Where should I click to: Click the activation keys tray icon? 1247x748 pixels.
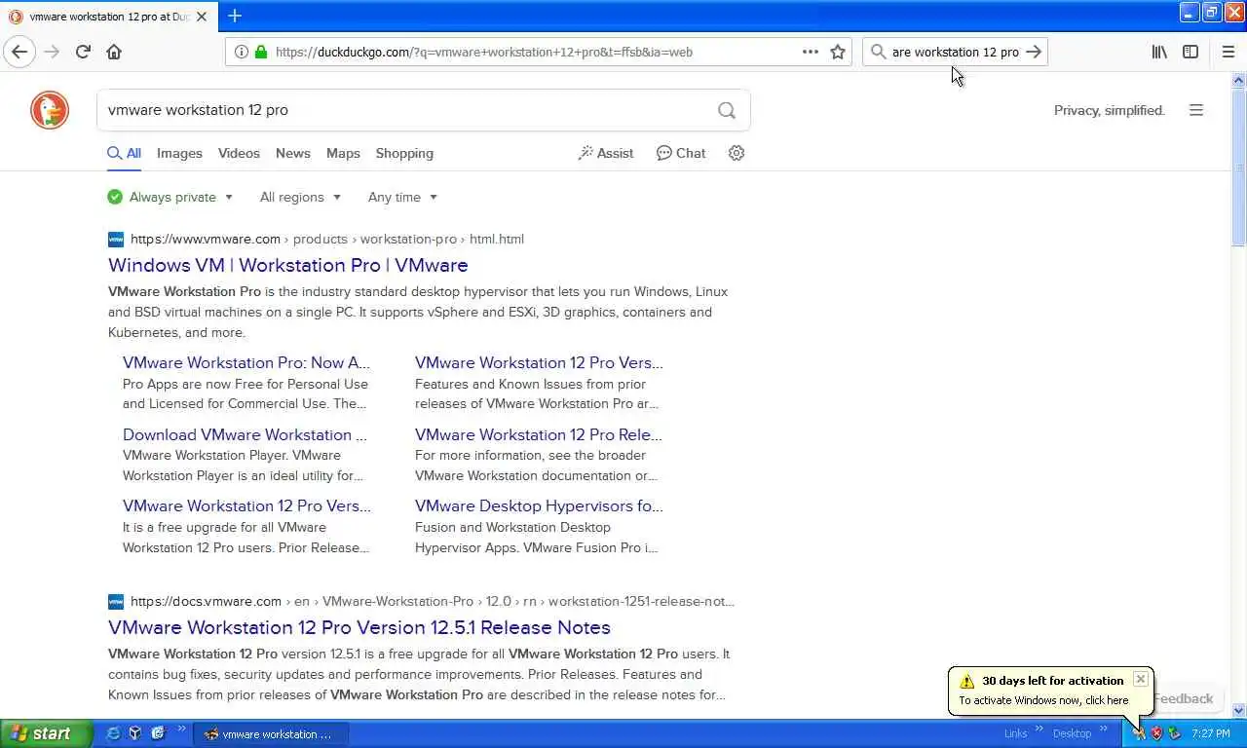coord(1139,733)
